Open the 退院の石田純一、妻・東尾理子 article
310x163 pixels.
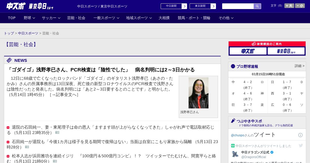(x=111, y=130)
